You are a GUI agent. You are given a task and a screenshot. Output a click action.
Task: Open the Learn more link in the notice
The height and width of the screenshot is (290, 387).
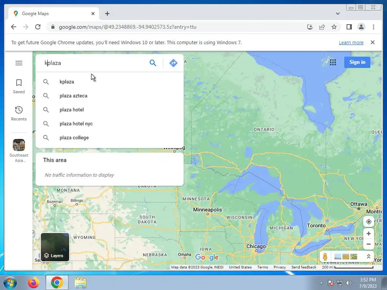[351, 42]
